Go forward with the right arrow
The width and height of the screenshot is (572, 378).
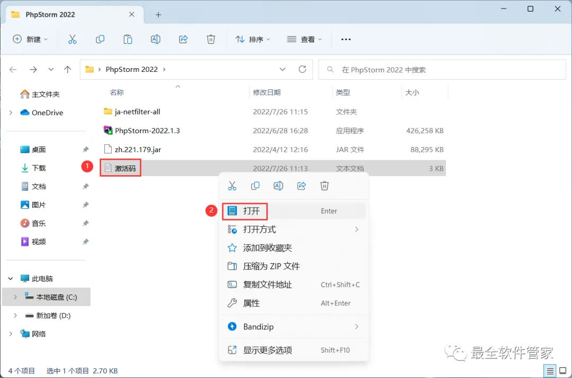tap(33, 70)
